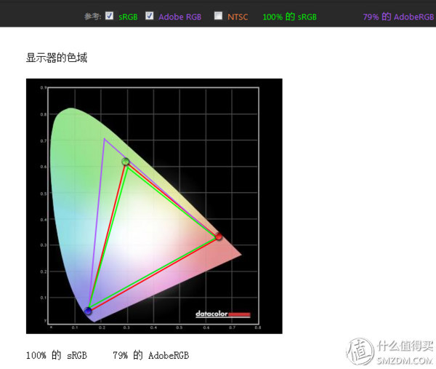Click the '显示器的色域' heading

click(57, 57)
